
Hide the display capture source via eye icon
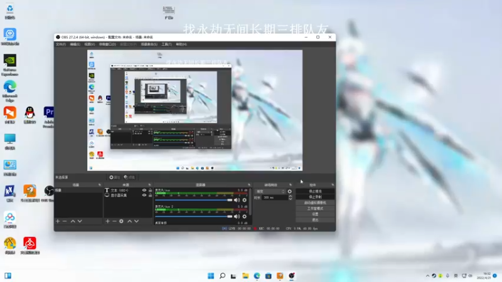[144, 195]
